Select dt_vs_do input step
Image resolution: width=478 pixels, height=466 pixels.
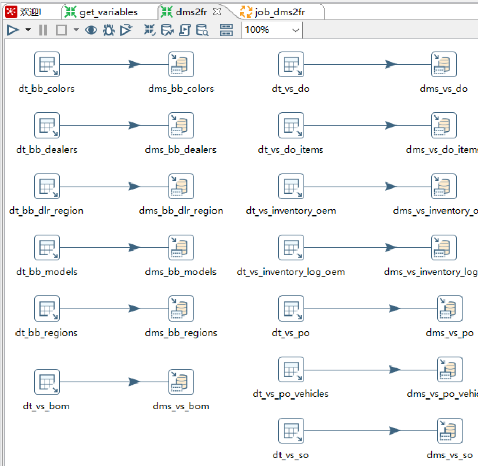(x=291, y=64)
